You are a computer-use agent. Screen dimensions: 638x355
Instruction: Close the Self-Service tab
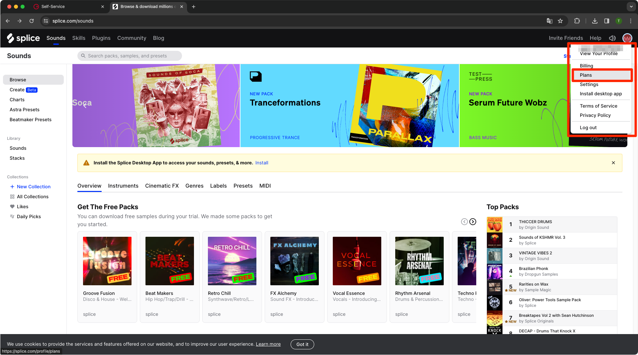point(103,7)
